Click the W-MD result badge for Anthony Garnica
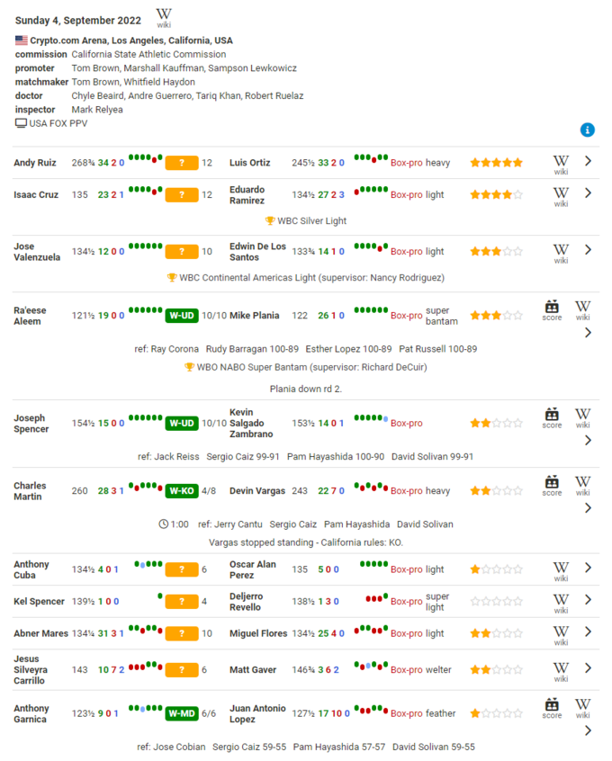 tap(181, 713)
